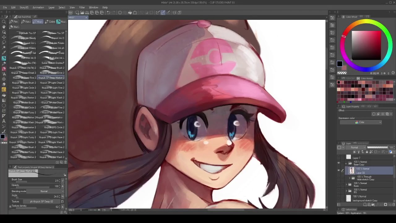Select the pink Brush tool
This screenshot has height=223, width=396.
coord(4,69)
